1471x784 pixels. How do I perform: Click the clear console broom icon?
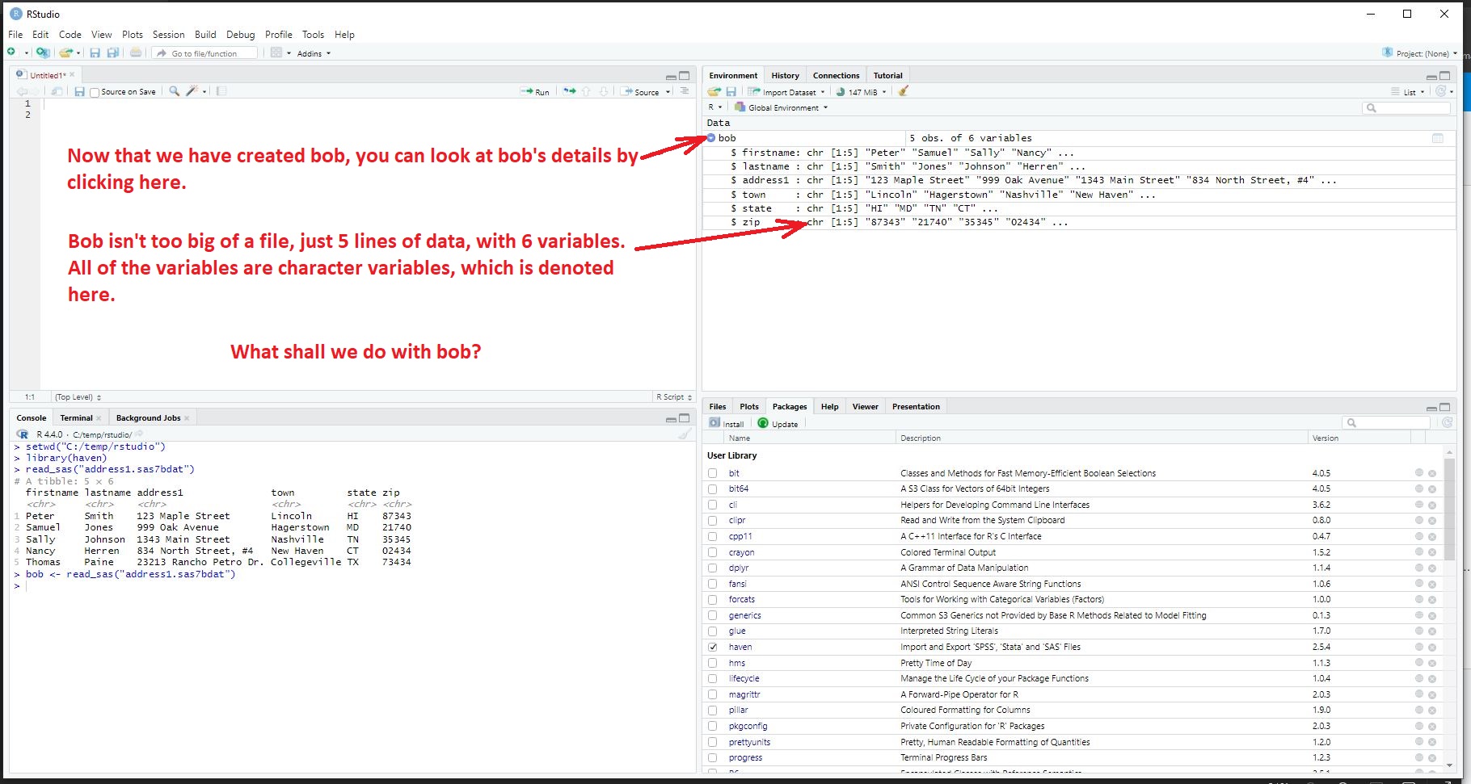[685, 434]
